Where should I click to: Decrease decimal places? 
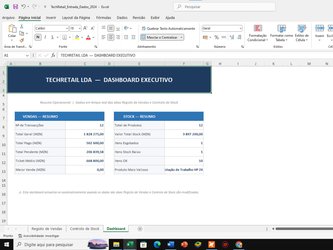(239, 37)
